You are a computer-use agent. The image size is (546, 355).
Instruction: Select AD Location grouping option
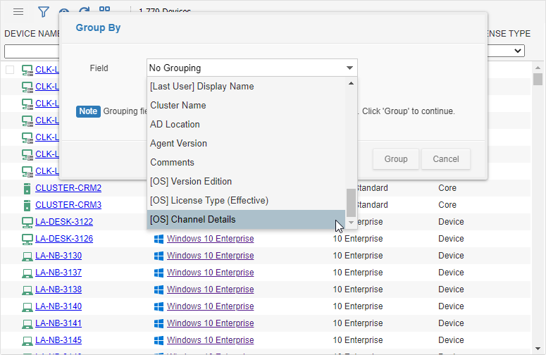click(x=246, y=124)
